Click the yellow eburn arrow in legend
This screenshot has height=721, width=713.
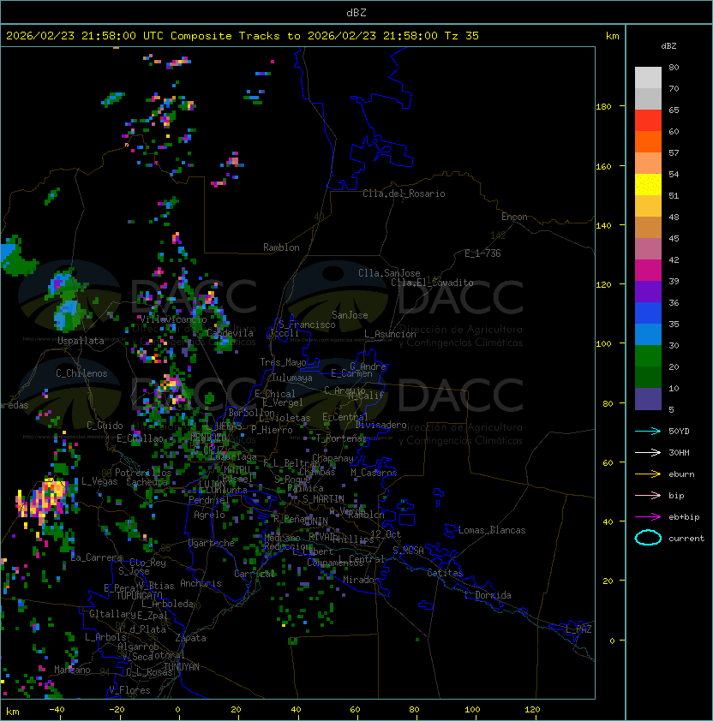[x=648, y=474]
